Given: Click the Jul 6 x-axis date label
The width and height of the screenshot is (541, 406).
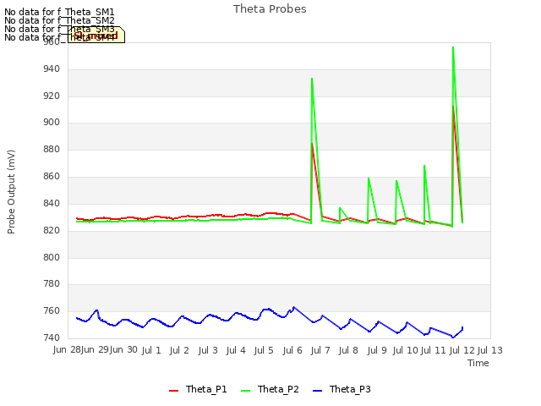Looking at the screenshot, I should tap(292, 350).
